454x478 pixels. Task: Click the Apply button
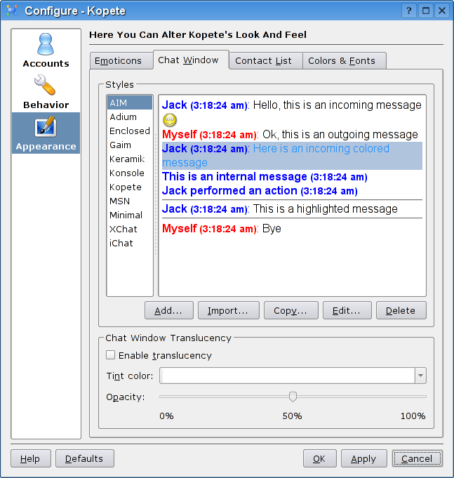click(363, 458)
